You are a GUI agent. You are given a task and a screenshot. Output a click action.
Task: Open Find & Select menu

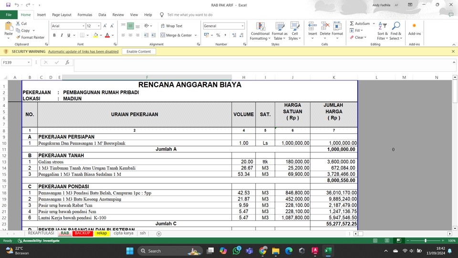point(396,31)
